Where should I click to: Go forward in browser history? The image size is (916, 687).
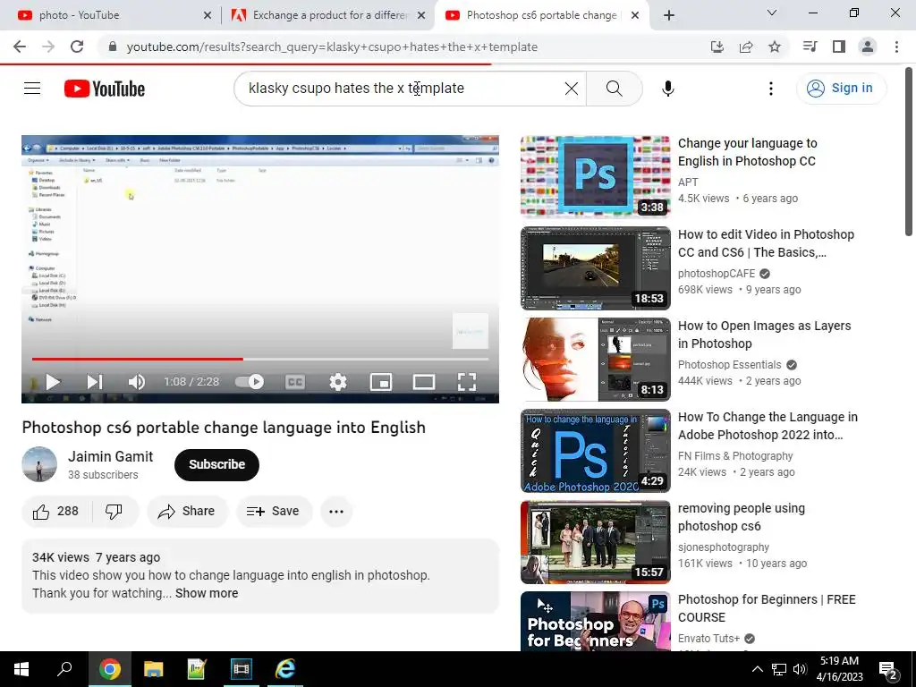48,47
